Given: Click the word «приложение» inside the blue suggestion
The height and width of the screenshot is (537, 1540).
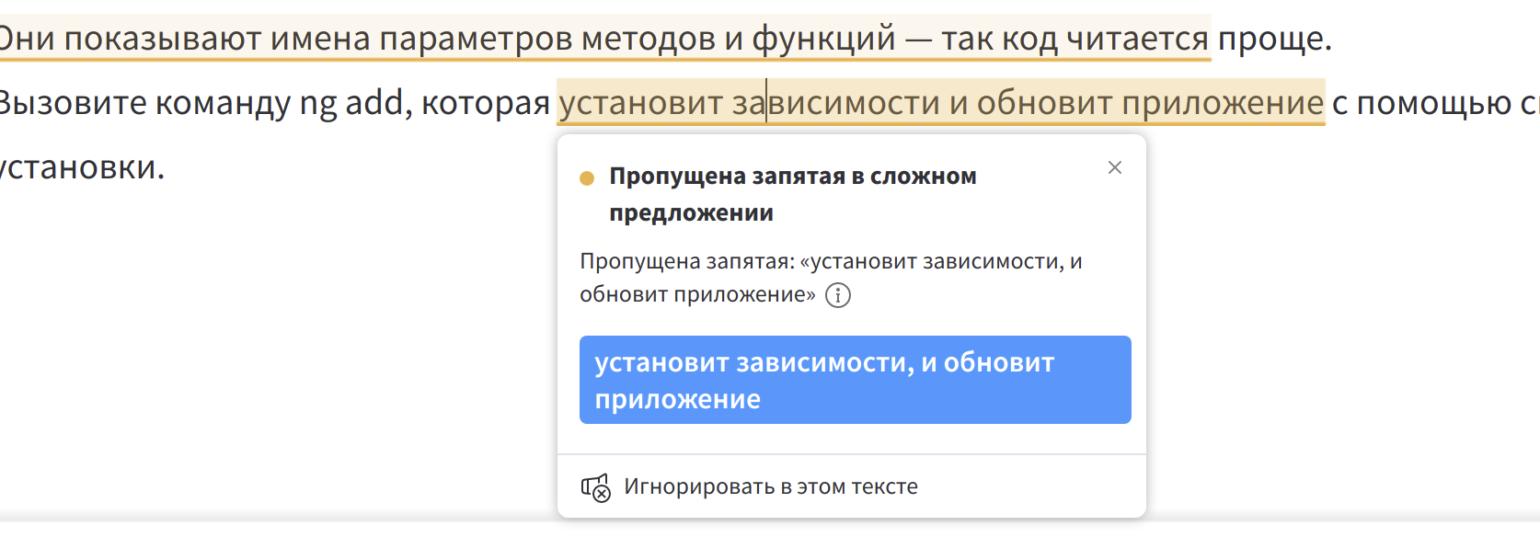Looking at the screenshot, I should pyautogui.click(x=678, y=398).
